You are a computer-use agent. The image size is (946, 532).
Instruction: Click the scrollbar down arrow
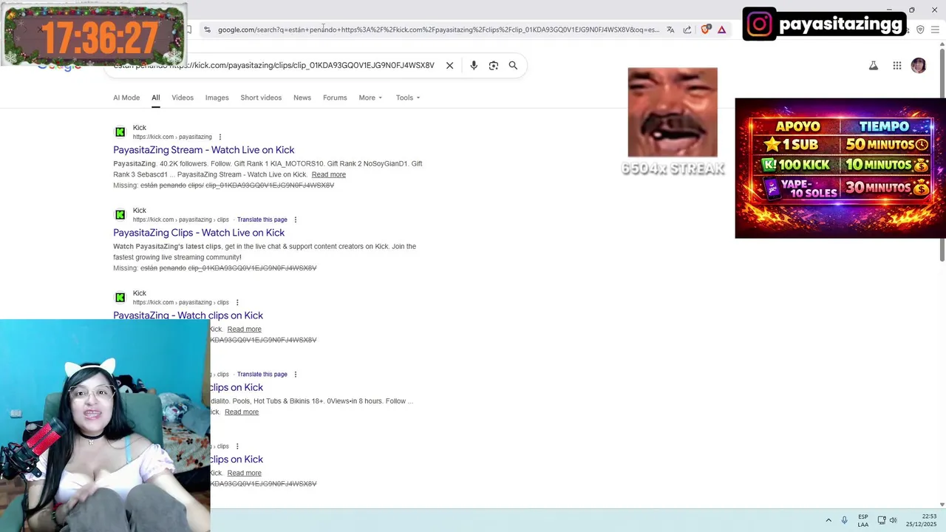[x=942, y=505]
